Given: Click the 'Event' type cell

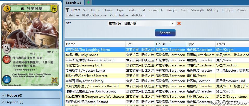Looking at the screenshot, I should (x=201, y=76).
